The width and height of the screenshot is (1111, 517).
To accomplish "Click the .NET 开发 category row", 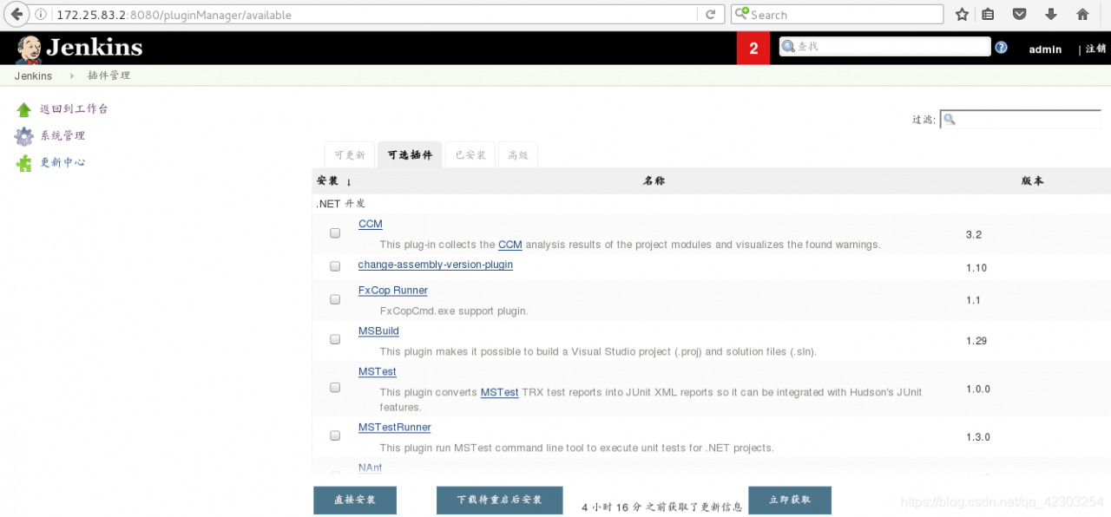I will click(x=712, y=204).
